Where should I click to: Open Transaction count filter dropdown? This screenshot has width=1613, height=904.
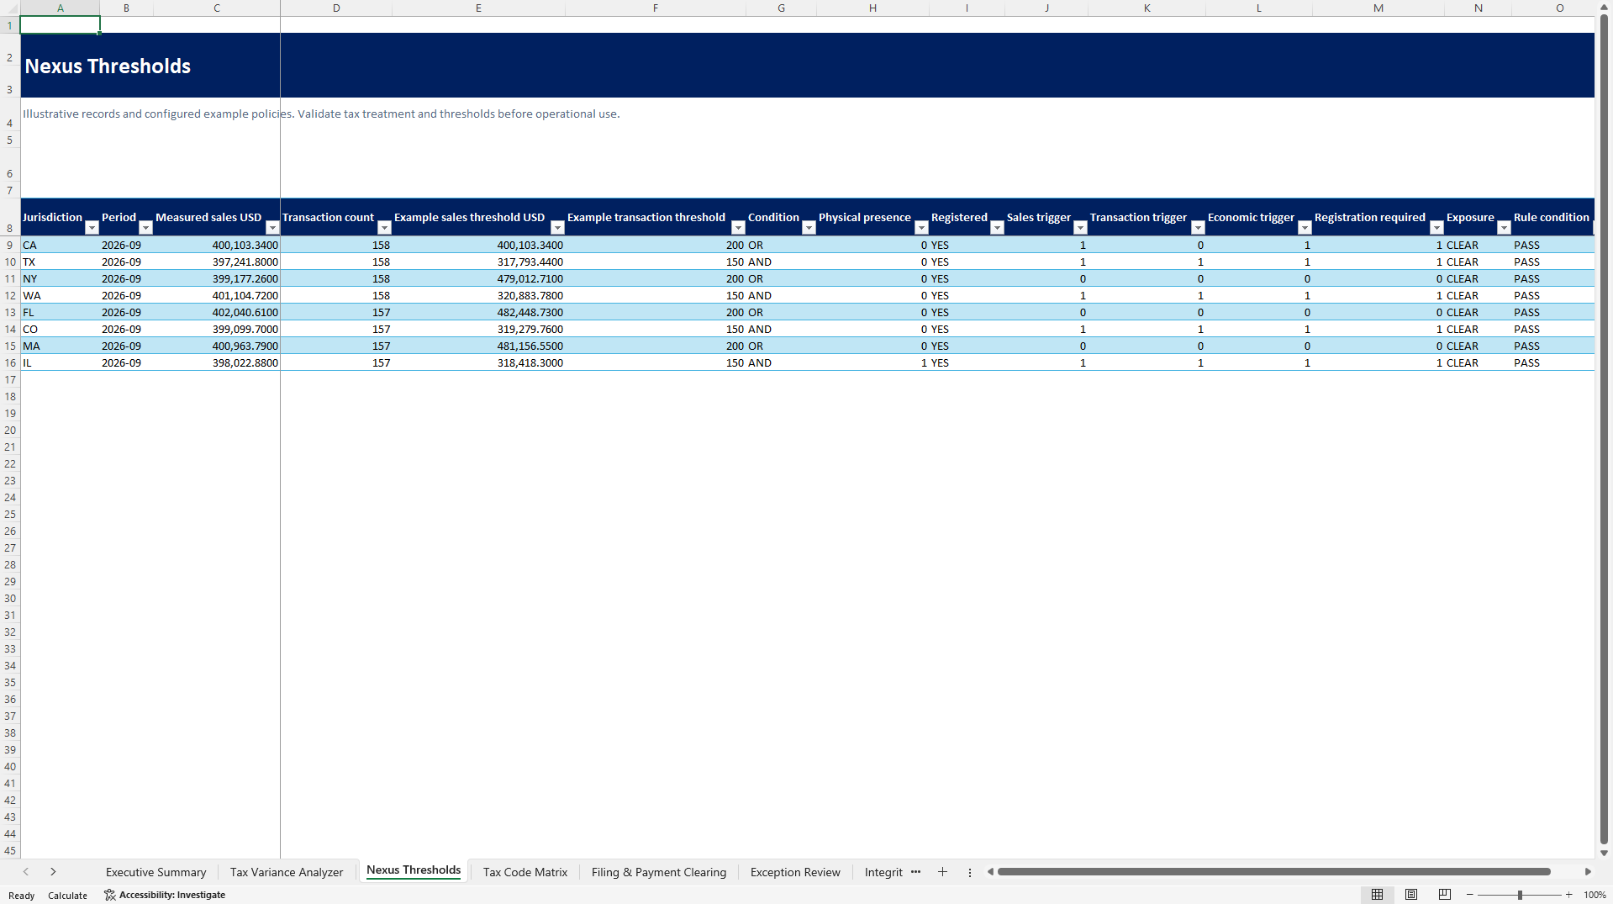coord(384,228)
